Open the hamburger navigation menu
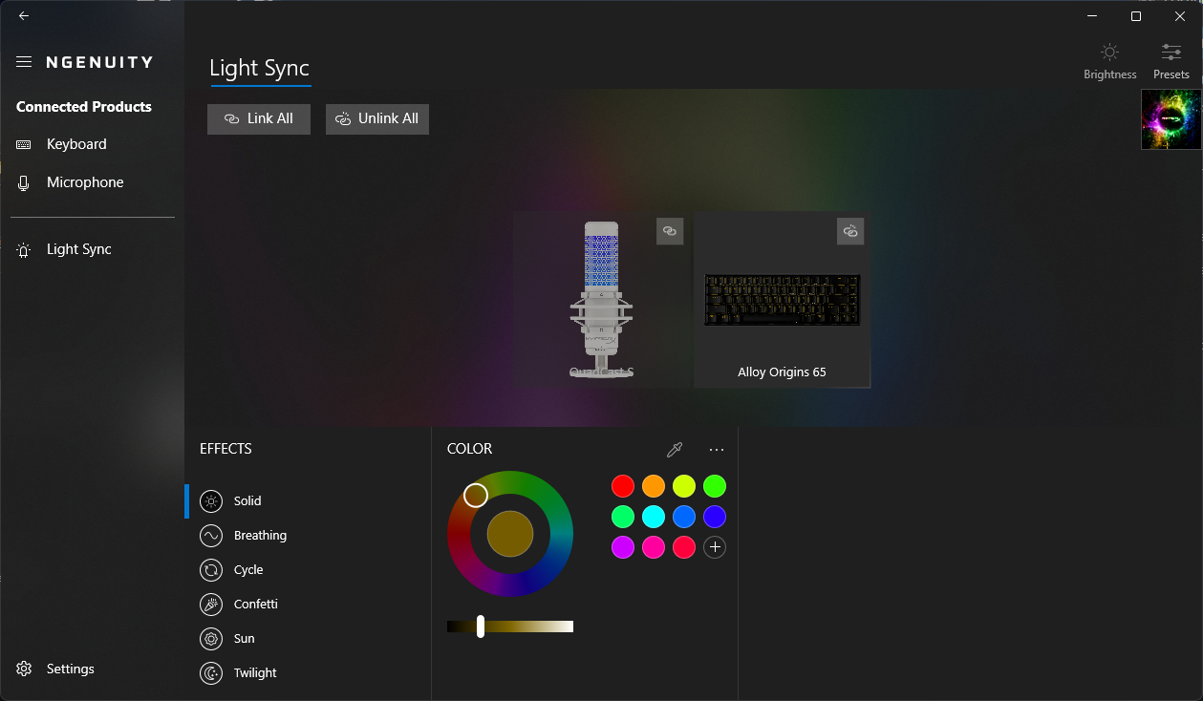Screen dimensions: 1203x701 (24, 62)
